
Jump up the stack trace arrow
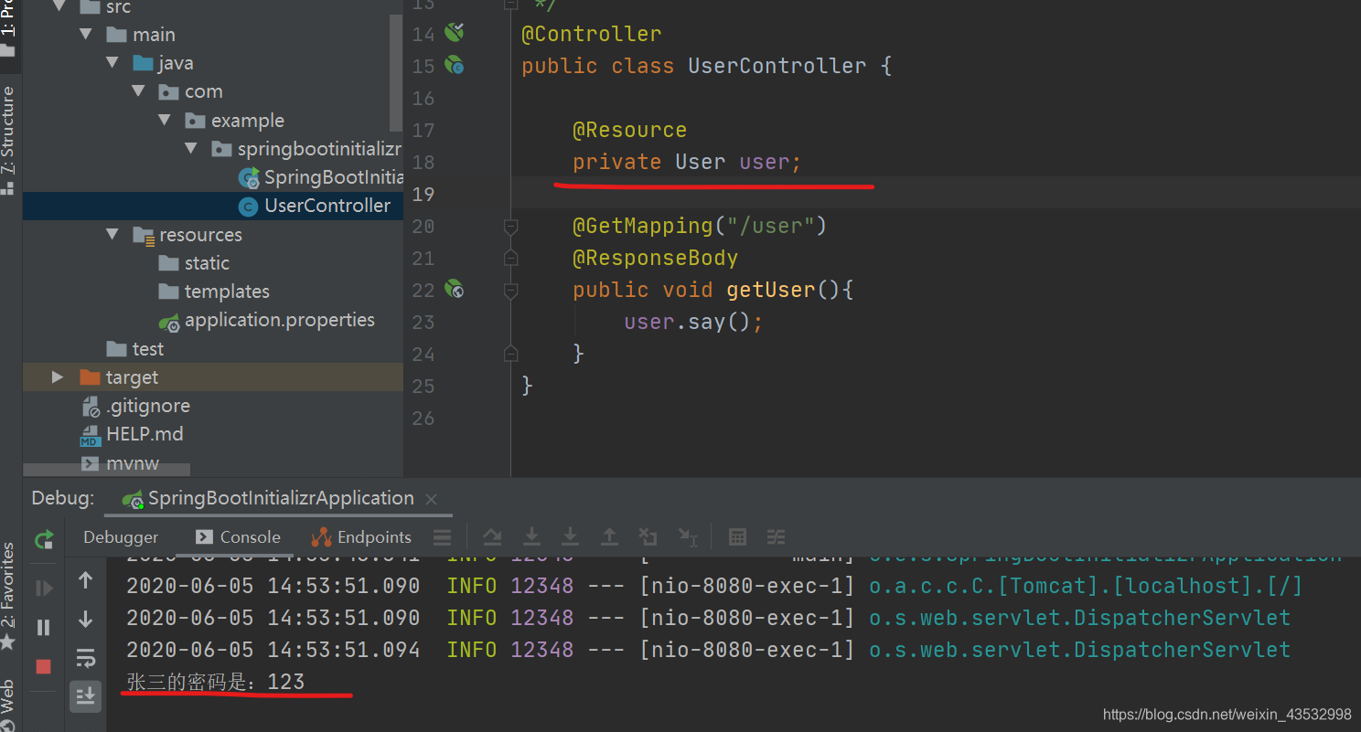pos(86,579)
